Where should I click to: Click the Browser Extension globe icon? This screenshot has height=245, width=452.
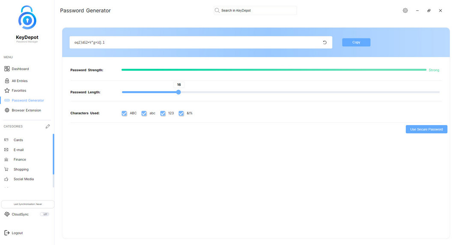(7, 110)
